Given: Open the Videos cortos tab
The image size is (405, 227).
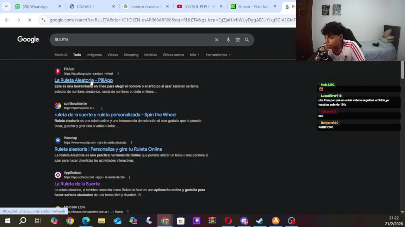Looking at the screenshot, I should click(173, 55).
